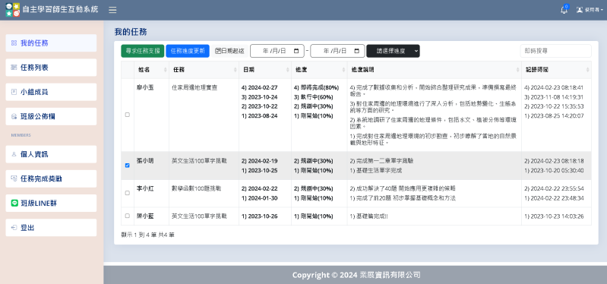Click the 顯示 1 到 4 筆 共4 筆 text
The height and width of the screenshot is (284, 607).
147,235
